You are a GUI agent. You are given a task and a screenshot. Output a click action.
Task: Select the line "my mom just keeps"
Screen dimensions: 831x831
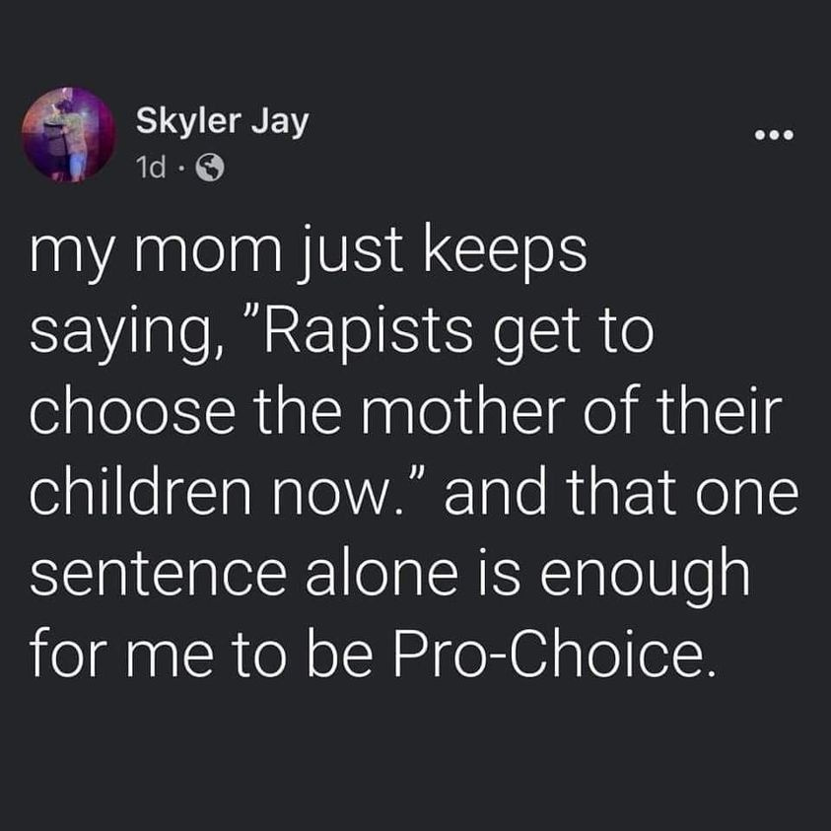pyautogui.click(x=309, y=253)
